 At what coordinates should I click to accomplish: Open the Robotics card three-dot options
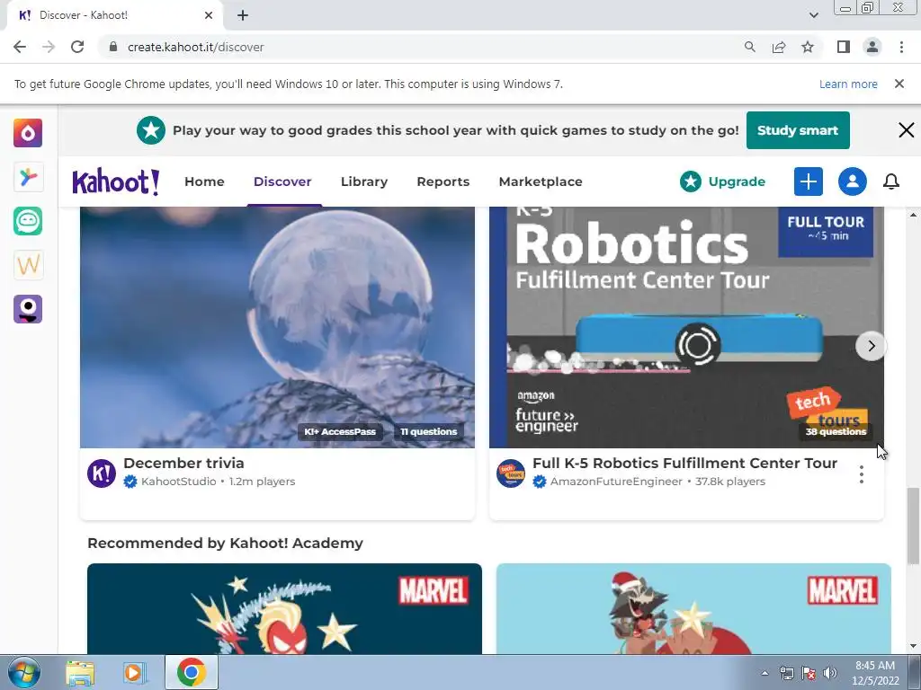point(862,474)
